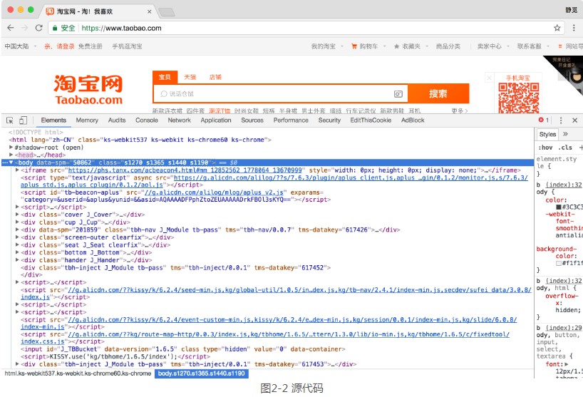This screenshot has height=397, width=583.
Task: Open Chrome three-dot menu
Action: [x=574, y=28]
